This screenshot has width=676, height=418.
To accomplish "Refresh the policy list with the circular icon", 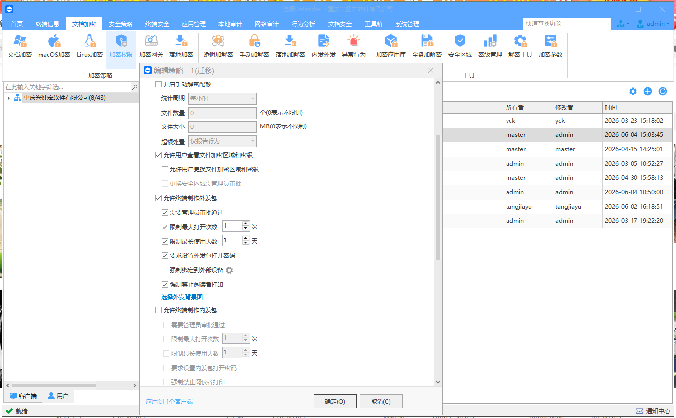I will pos(663,91).
